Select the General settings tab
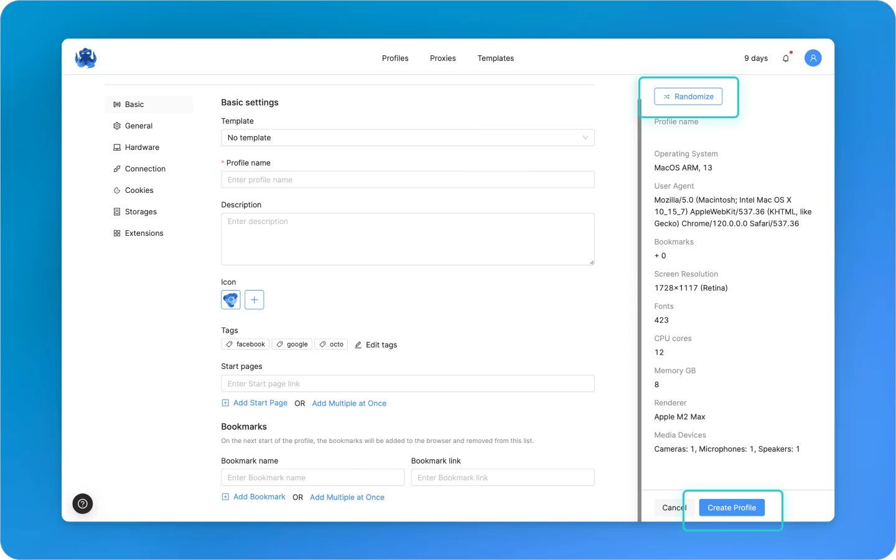The image size is (896, 560). tap(138, 126)
